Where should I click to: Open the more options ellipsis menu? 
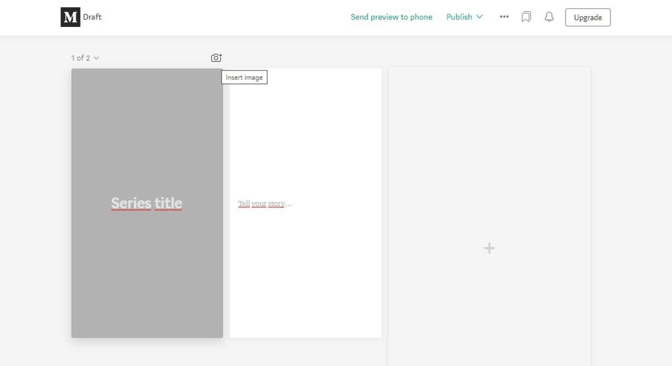coord(503,17)
